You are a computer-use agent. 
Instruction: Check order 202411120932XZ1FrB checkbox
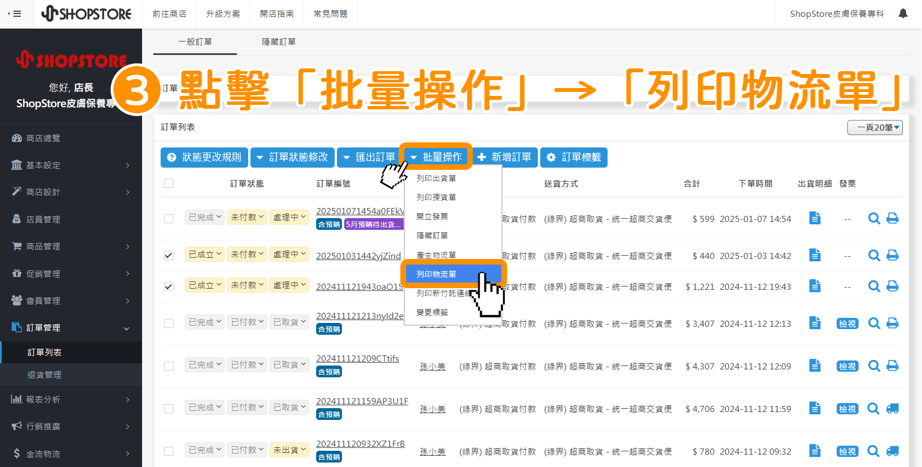tap(168, 451)
